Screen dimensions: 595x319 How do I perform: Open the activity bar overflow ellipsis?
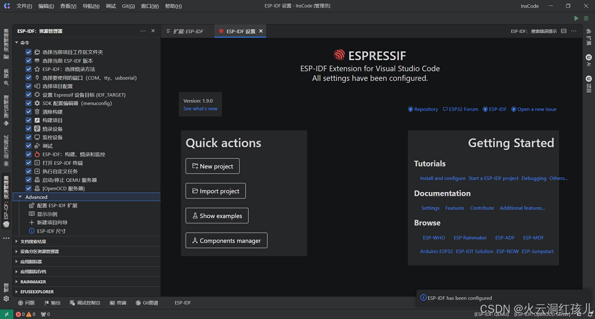(6, 238)
